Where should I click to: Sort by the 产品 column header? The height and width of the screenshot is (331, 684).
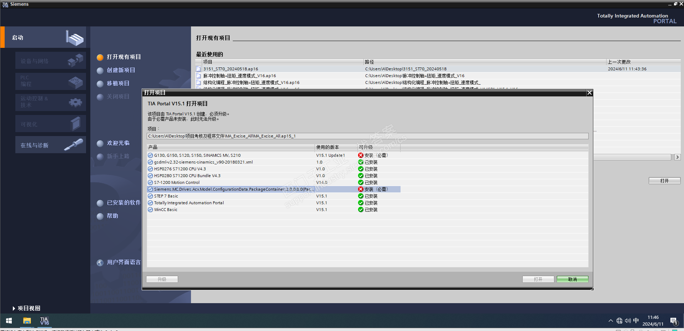pos(231,147)
